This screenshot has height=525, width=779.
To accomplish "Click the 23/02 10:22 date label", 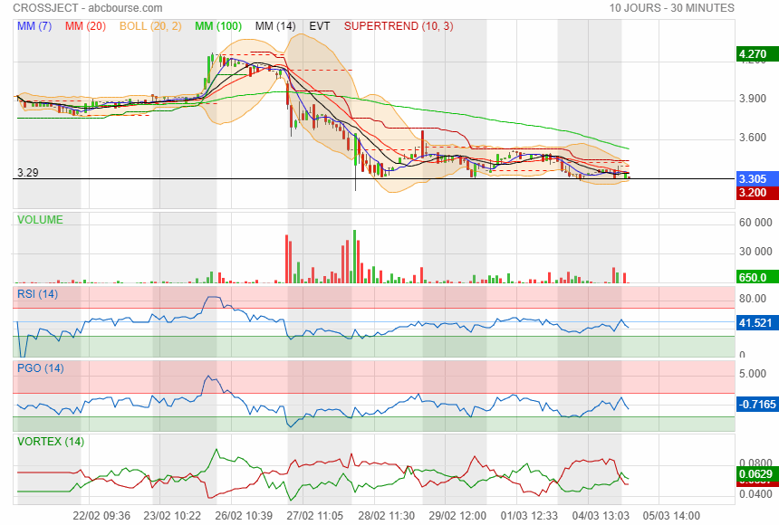I will 172,516.
